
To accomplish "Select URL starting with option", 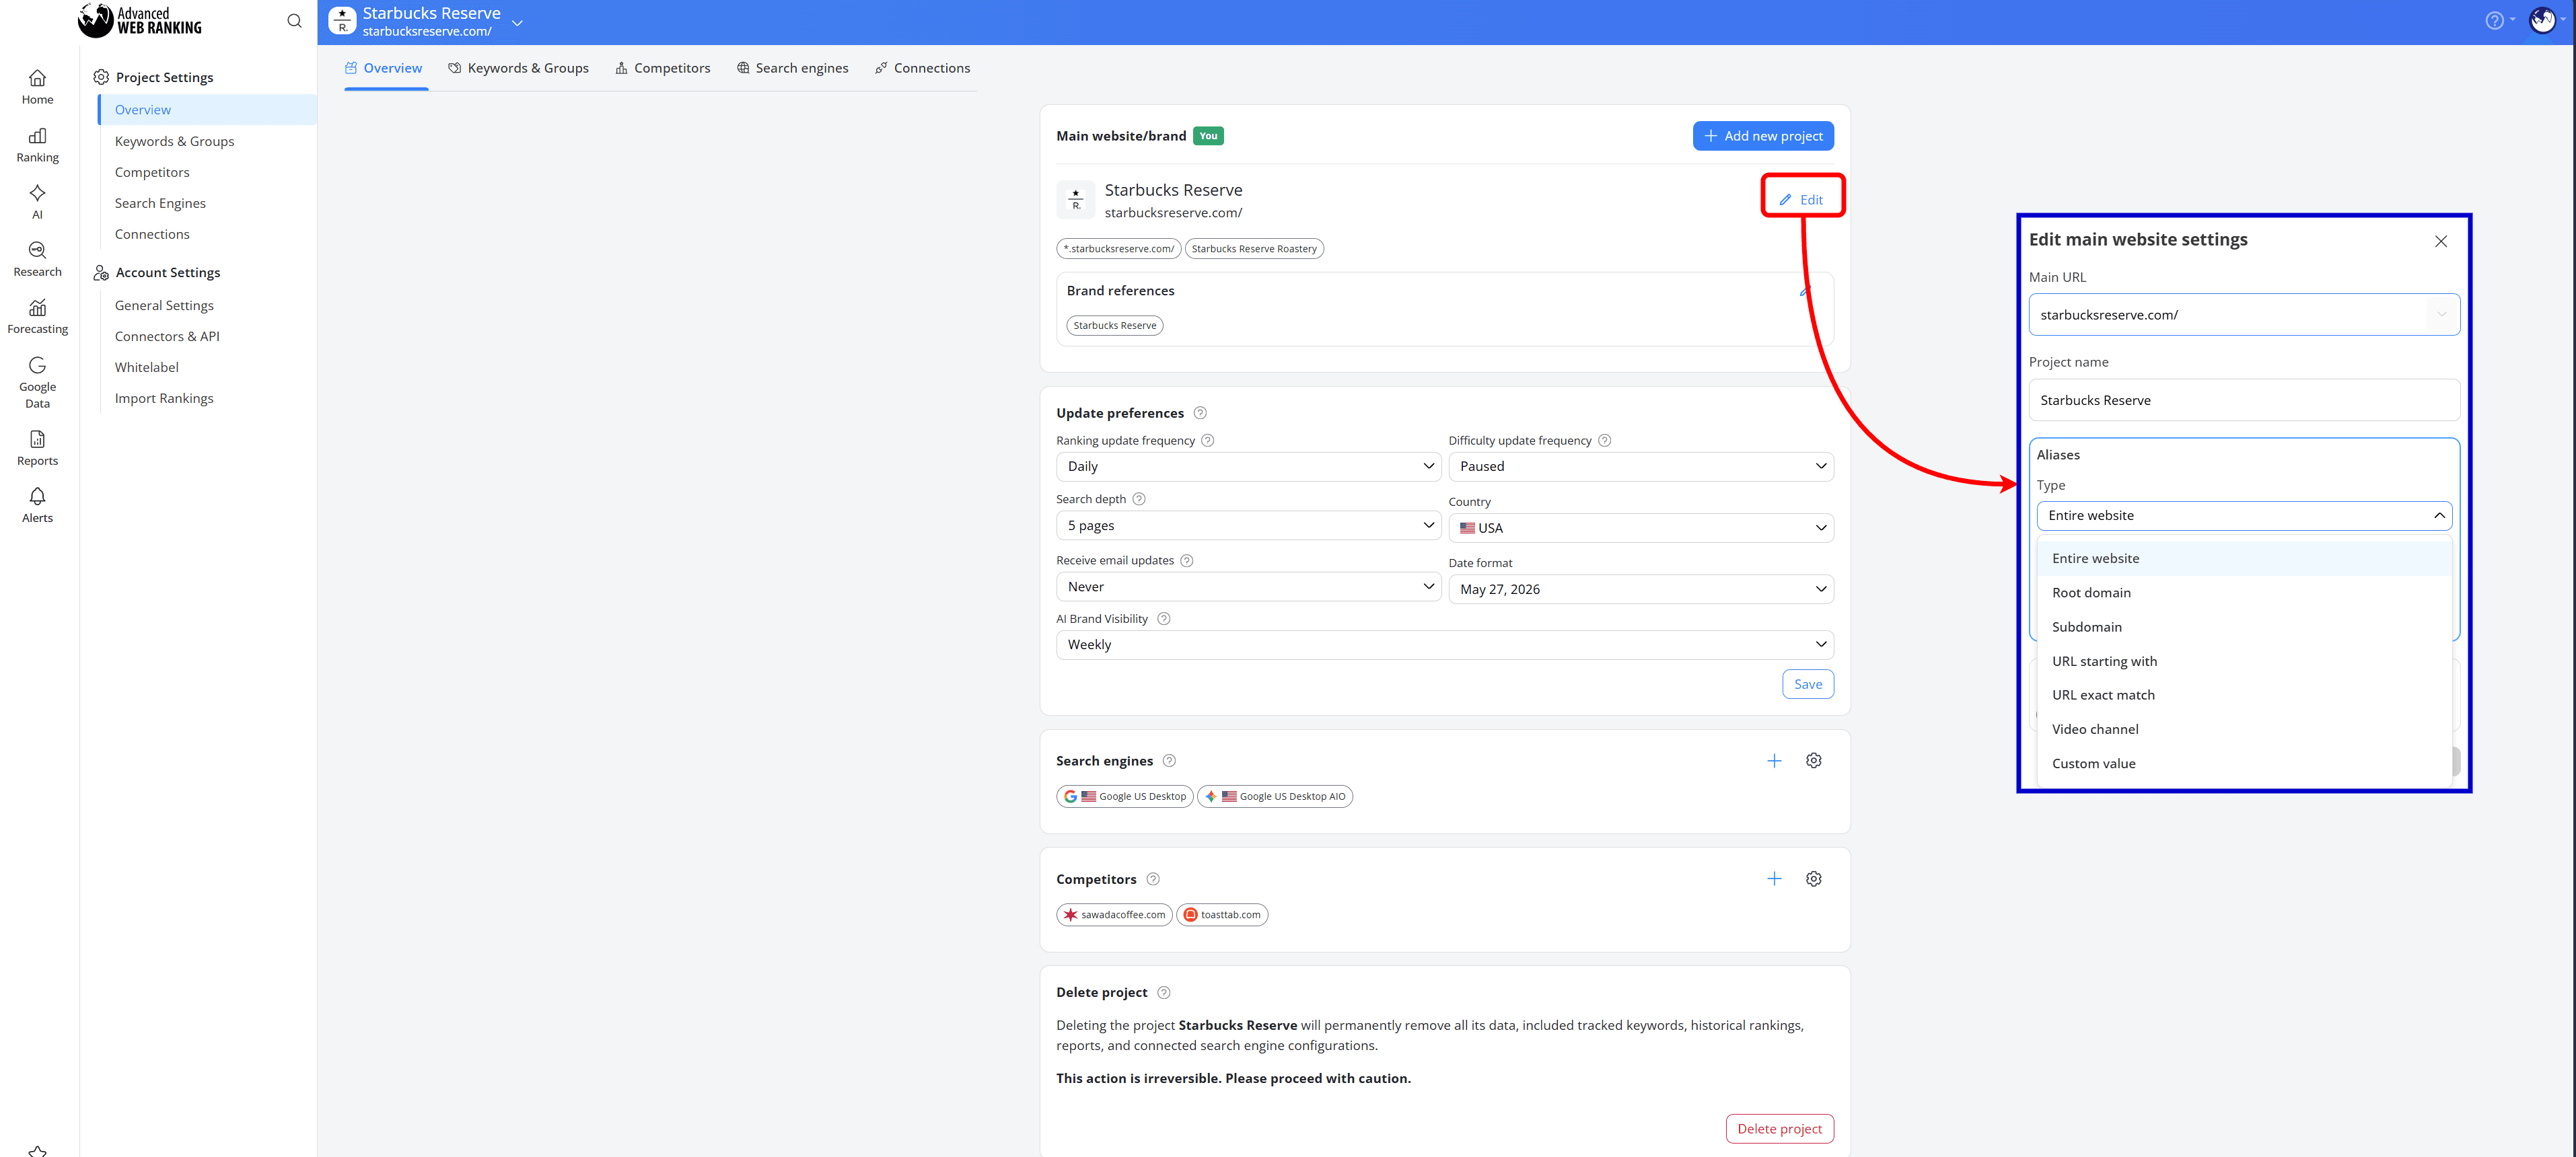I will (2243, 661).
